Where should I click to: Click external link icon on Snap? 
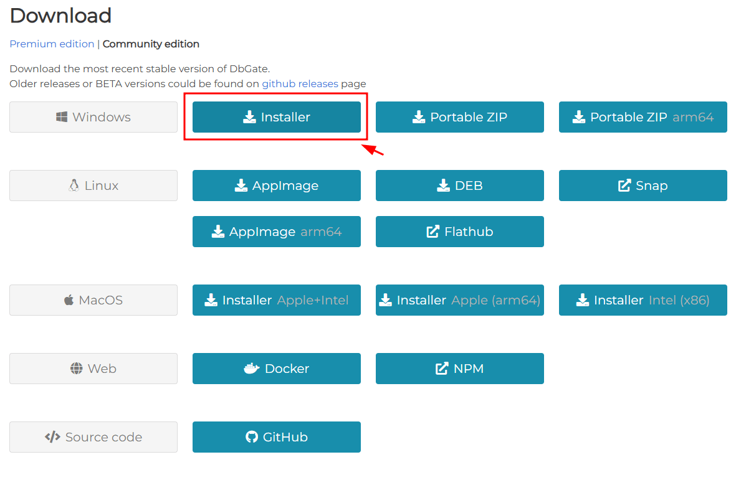tap(624, 186)
